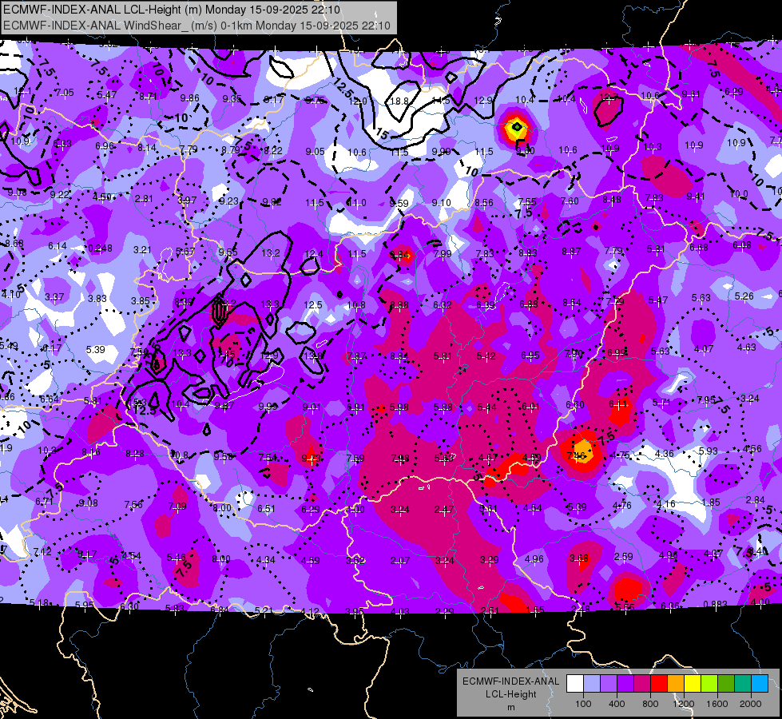This screenshot has width=782, height=719.
Task: Select the light blue legend swatch
Action: click(591, 684)
